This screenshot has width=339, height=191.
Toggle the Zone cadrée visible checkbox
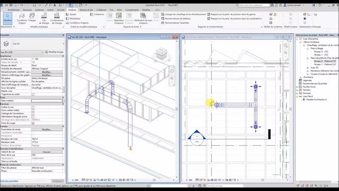tap(33, 110)
